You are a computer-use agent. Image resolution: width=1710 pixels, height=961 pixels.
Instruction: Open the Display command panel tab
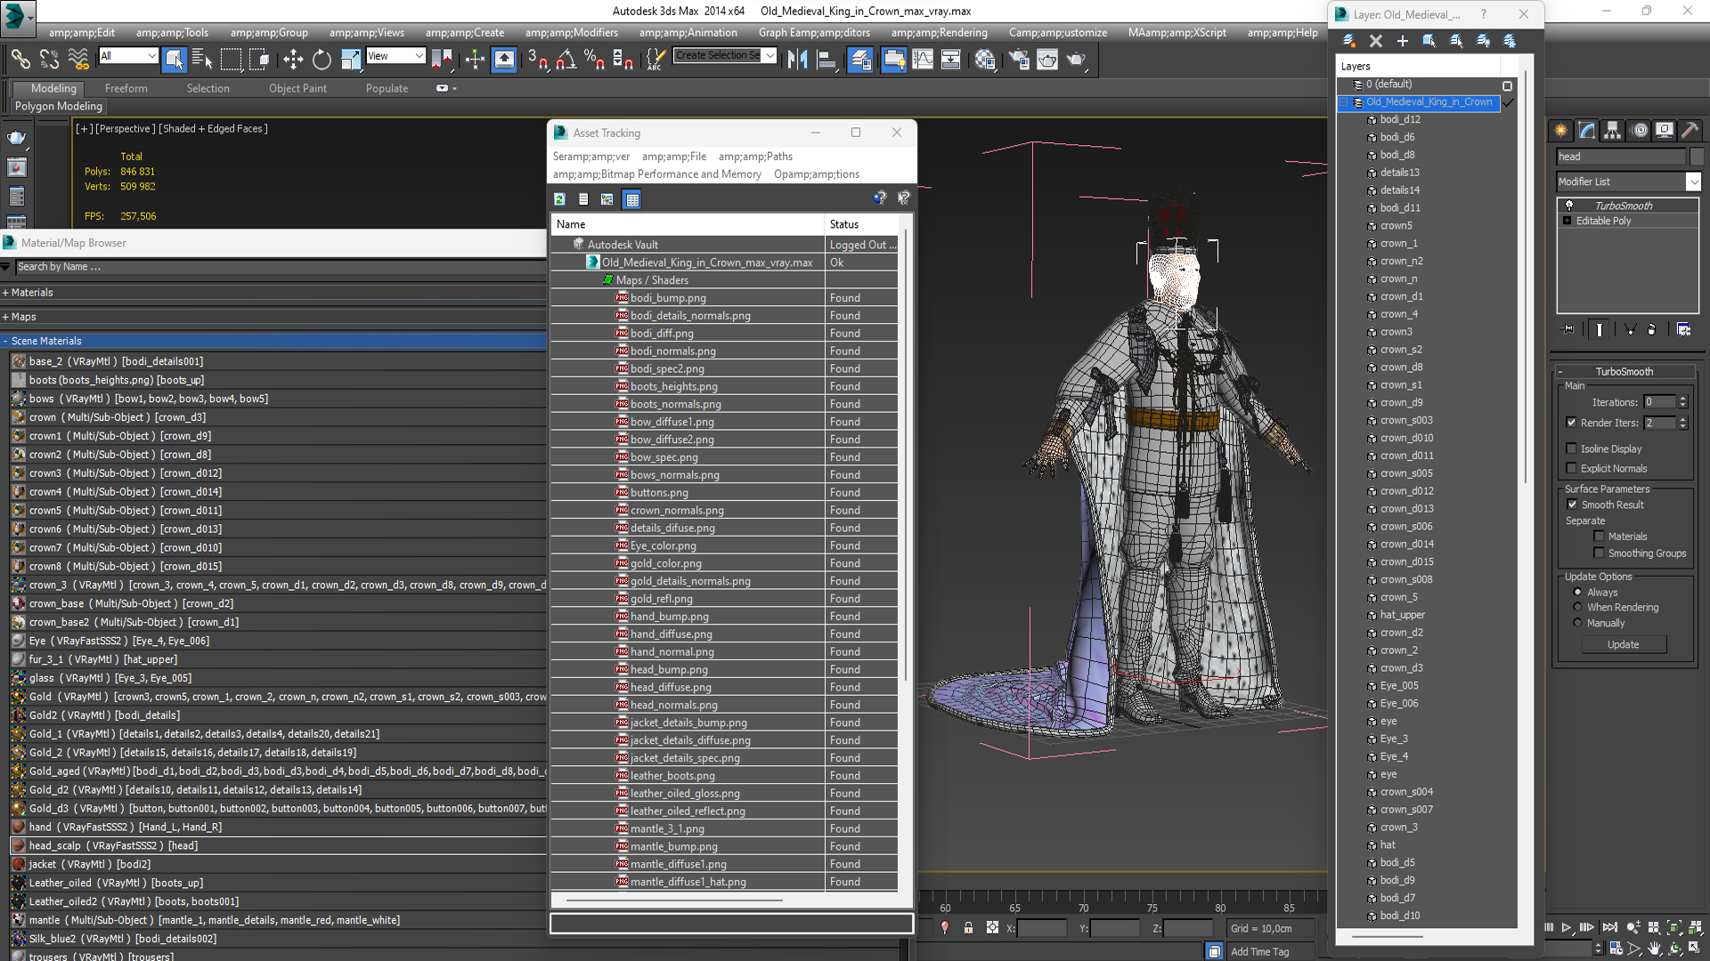(x=1665, y=130)
